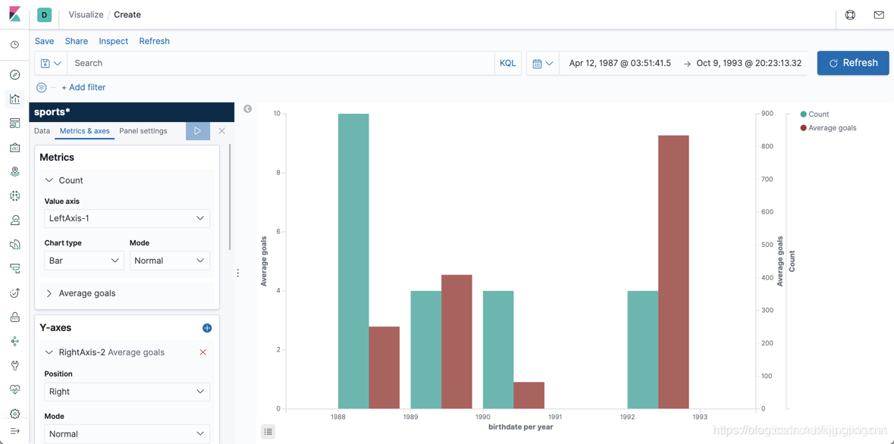Image resolution: width=894 pixels, height=444 pixels.
Task: Click the Kibana logo
Action: tap(15, 14)
